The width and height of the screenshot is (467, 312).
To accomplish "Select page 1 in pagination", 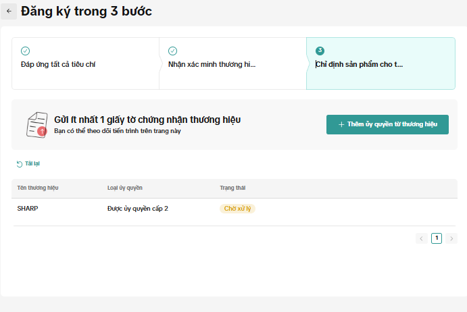I will click(x=437, y=238).
